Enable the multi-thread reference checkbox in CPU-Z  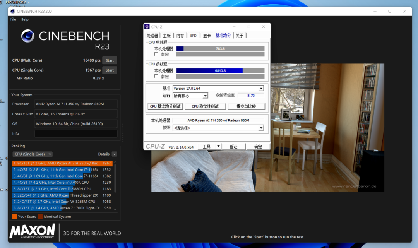coord(156,76)
